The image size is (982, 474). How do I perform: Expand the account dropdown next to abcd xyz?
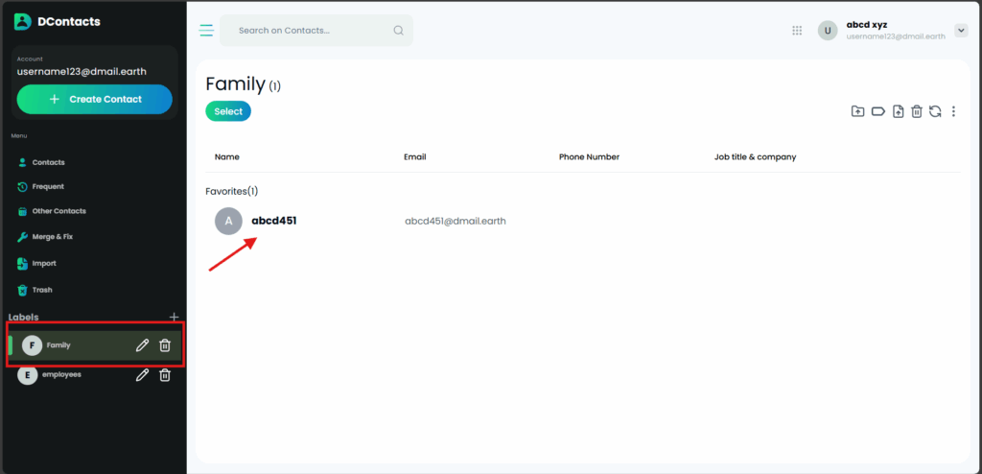point(961,31)
